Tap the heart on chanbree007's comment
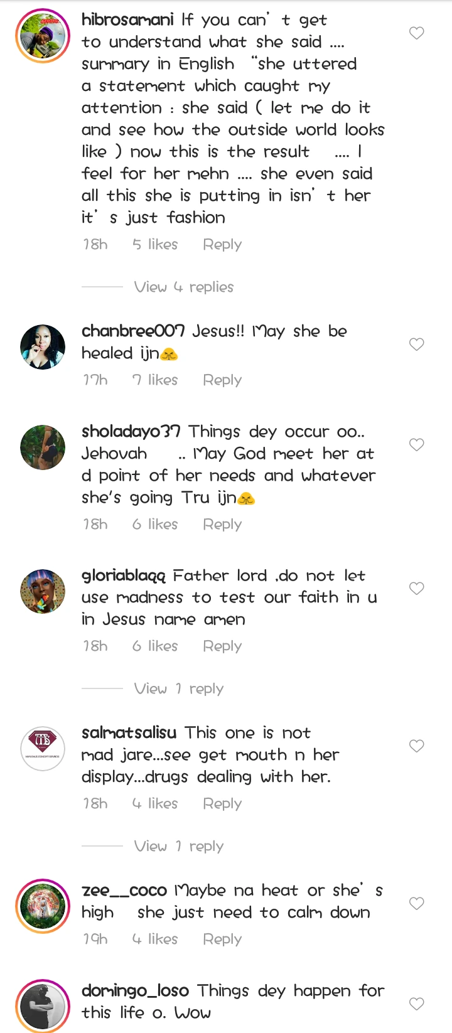 417,345
